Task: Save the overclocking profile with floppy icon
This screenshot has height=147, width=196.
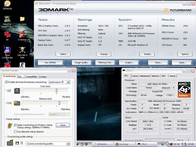Action: 17,143
